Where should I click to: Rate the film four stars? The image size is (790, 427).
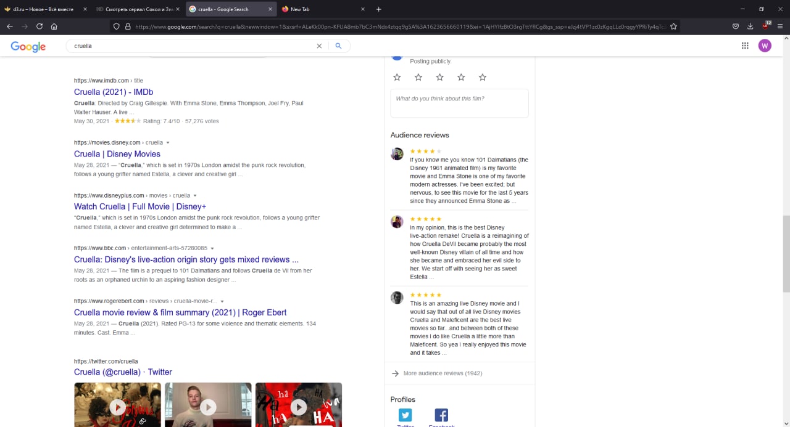(x=461, y=77)
